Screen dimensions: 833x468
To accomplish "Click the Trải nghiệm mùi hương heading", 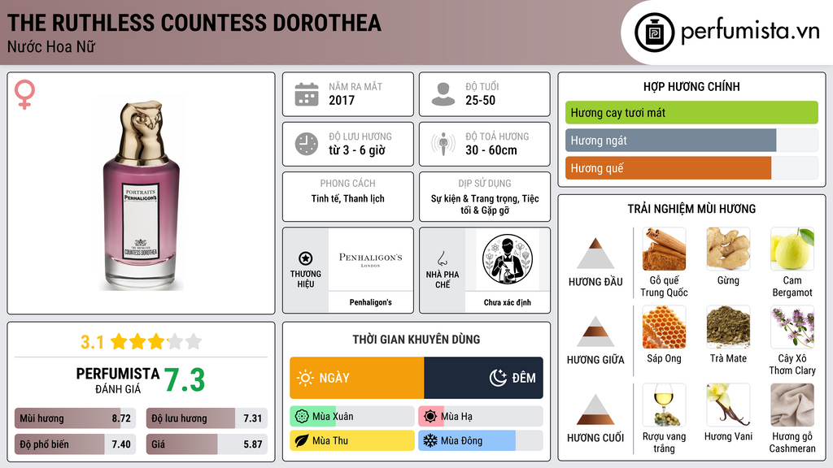I will point(691,209).
